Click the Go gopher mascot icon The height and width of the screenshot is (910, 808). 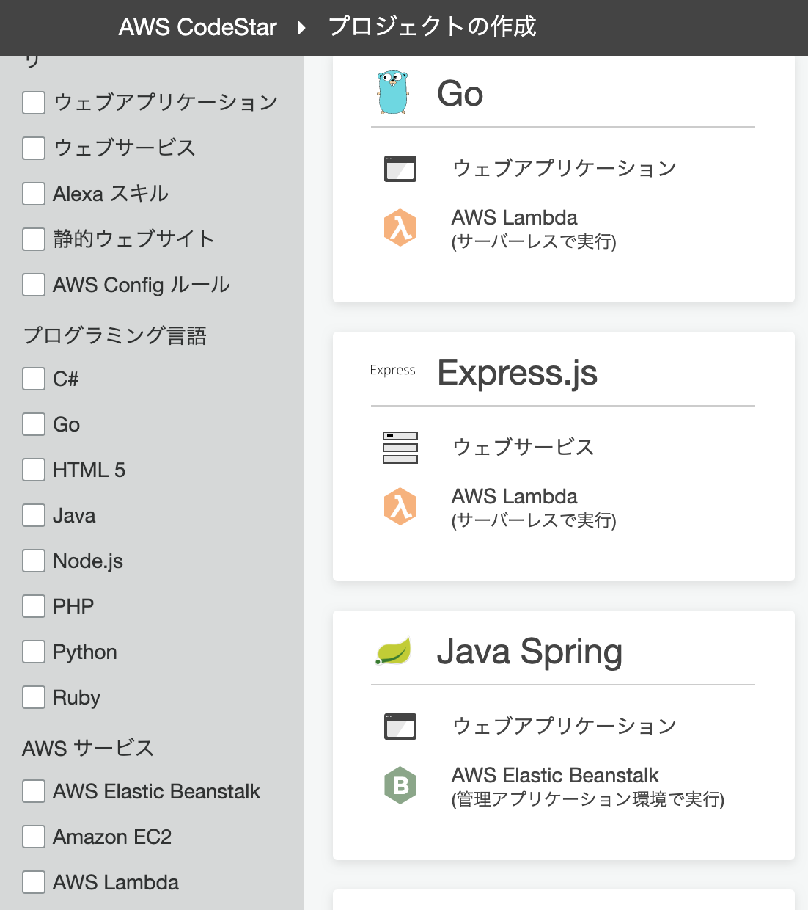pyautogui.click(x=393, y=92)
